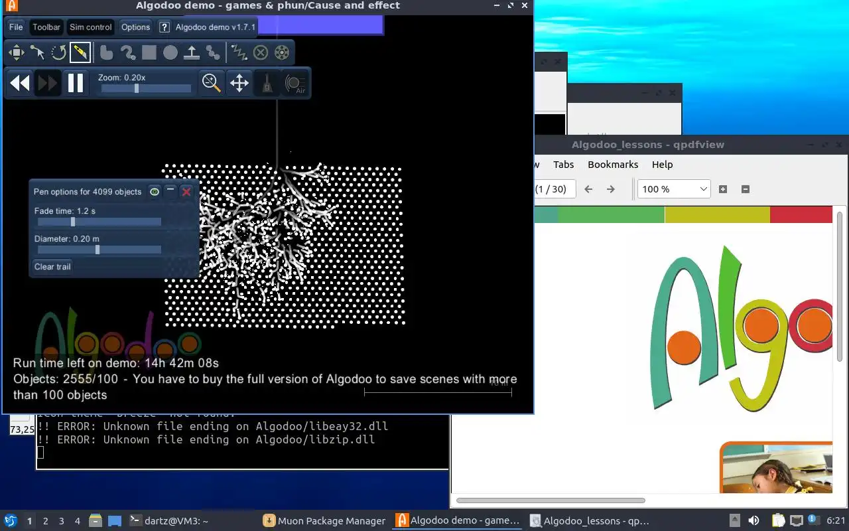Image resolution: width=849 pixels, height=531 pixels.
Task: Select the Rotate tool
Action: [58, 52]
